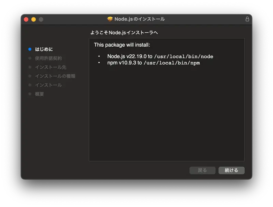Screen dimensions: 273x207
Task: Select the はじめに step in sidebar
Action: 44,49
